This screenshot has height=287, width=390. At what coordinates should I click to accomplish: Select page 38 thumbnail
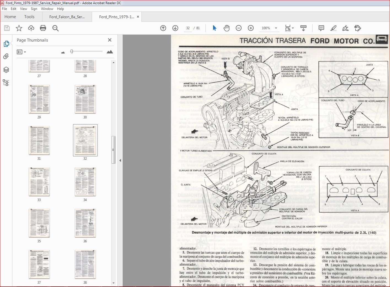[x=85, y=264]
